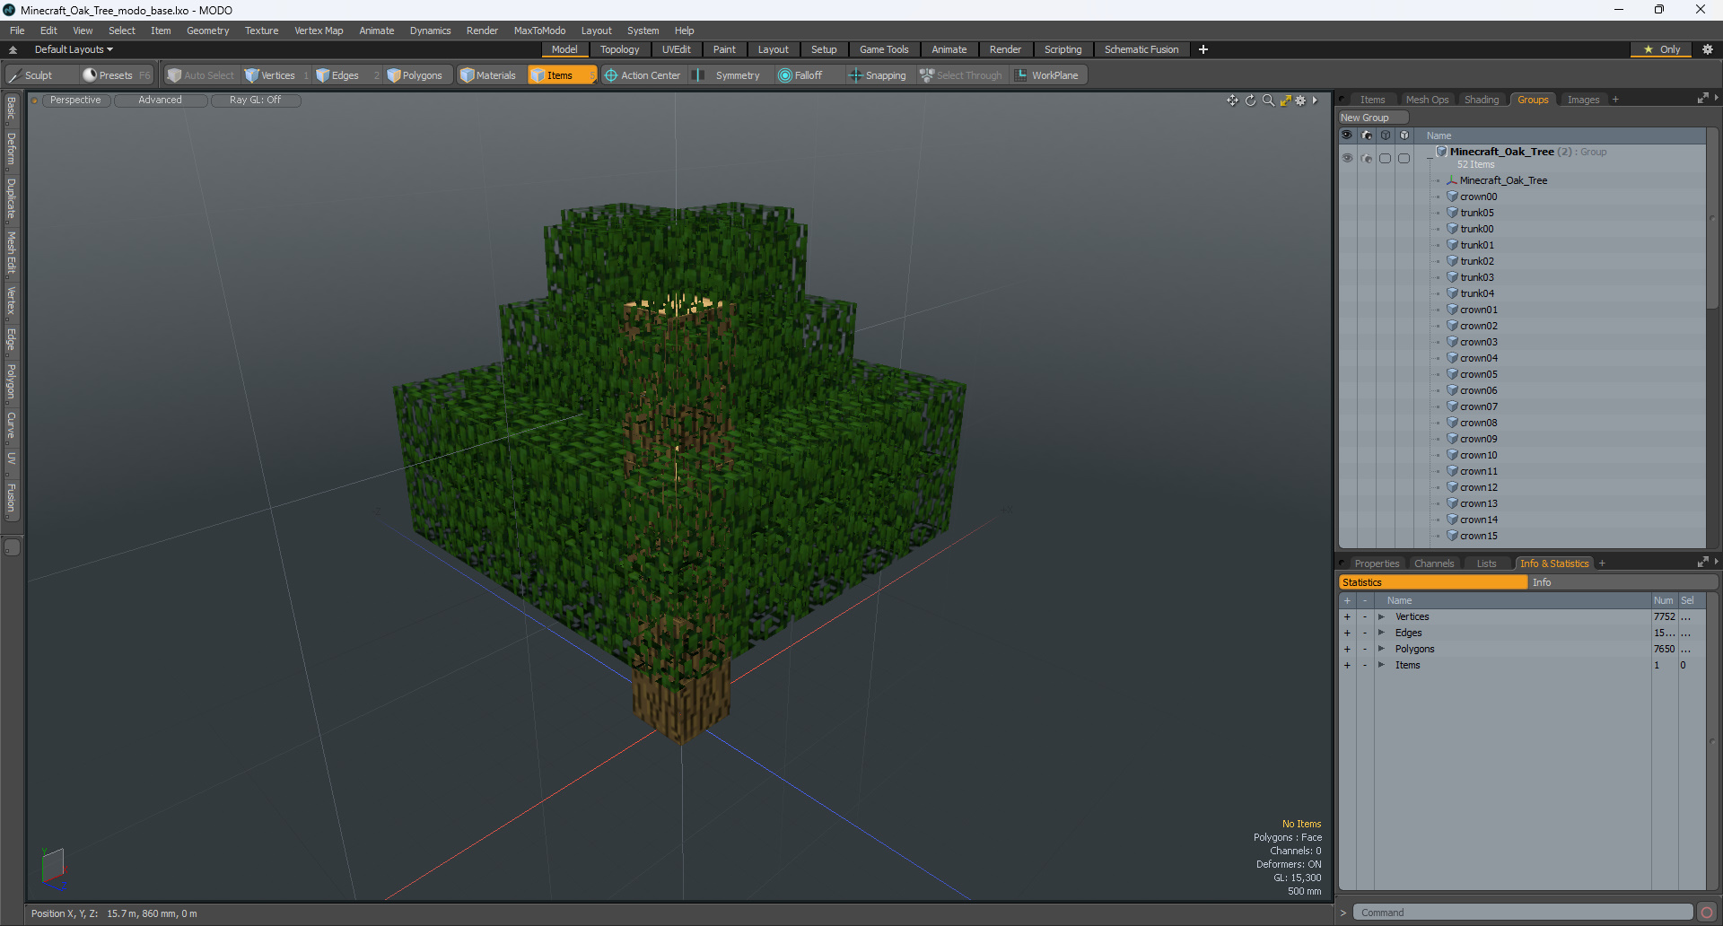The height and width of the screenshot is (926, 1723).
Task: Activate Items selection mode
Action: [561, 75]
